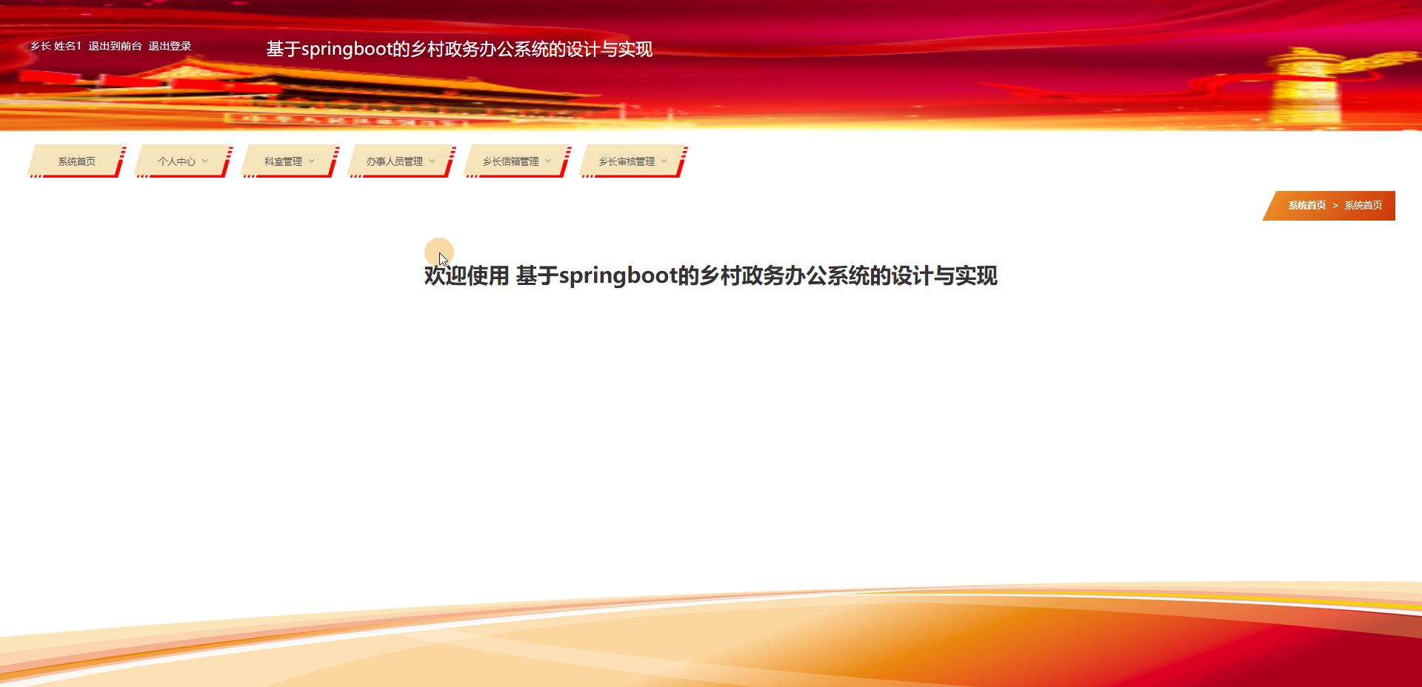Click the last 系统首页 breadcrumb item
Screen dimensions: 1422x687
tap(1363, 205)
